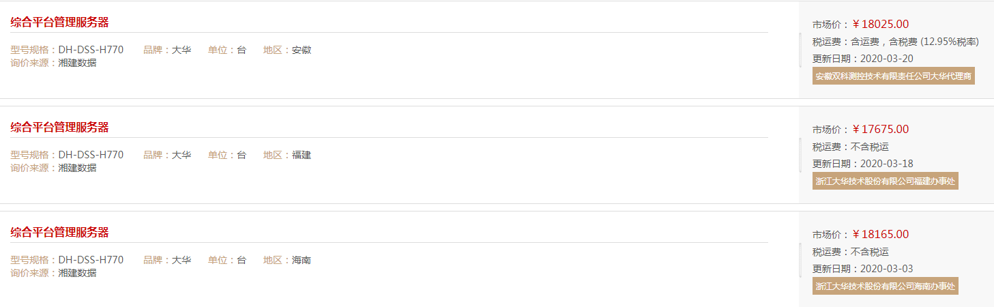Click the 浙江大华技术股份有限公司海南办事处 supplier tag
Viewport: 994px width, 307px height.
click(x=885, y=286)
